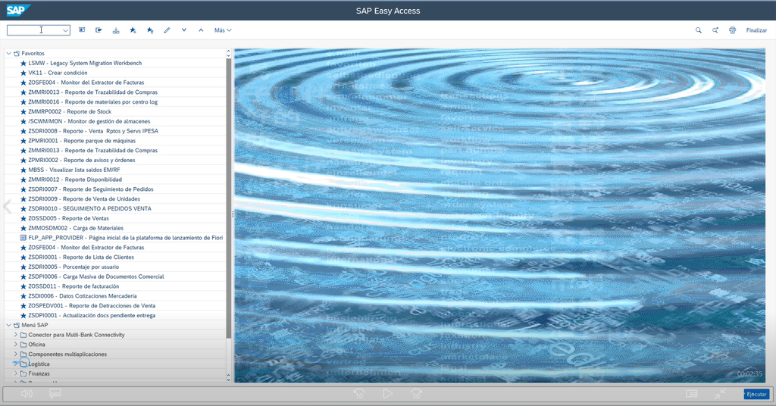Expand the Oficina folder
Screen dimensions: 776x406
15,345
